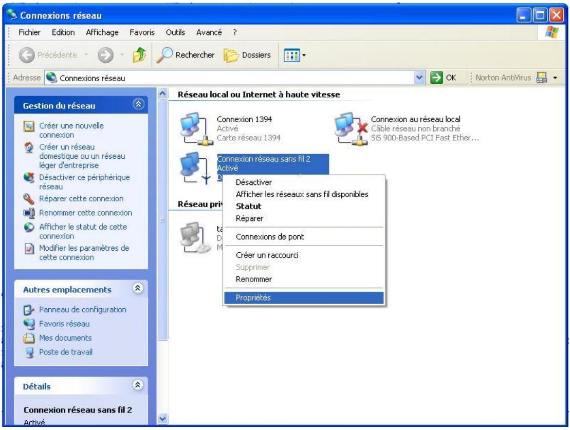
Task: Open Poste de travail link
Action: (x=66, y=352)
